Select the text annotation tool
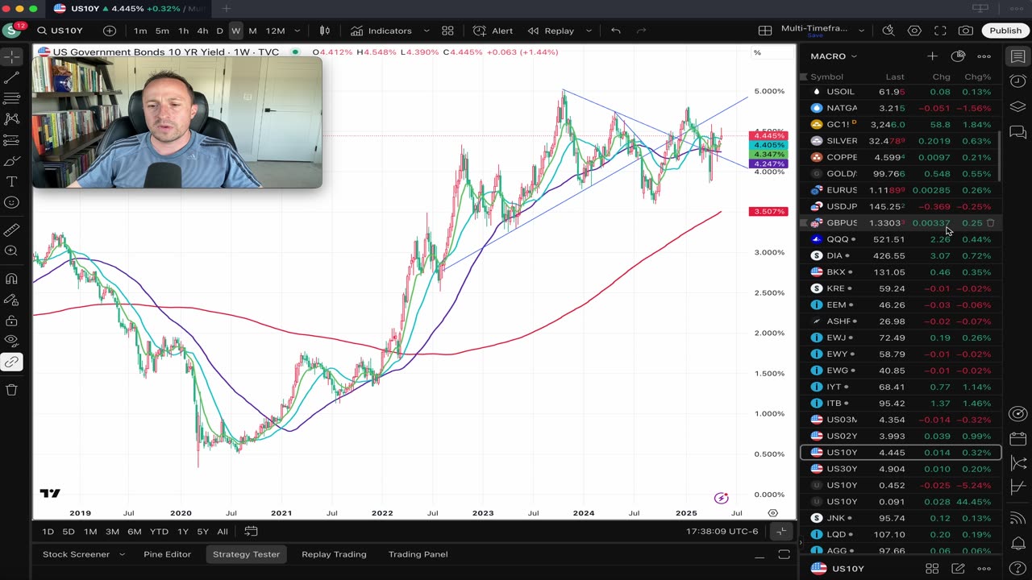 click(11, 182)
